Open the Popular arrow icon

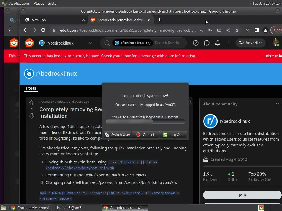(196, 43)
